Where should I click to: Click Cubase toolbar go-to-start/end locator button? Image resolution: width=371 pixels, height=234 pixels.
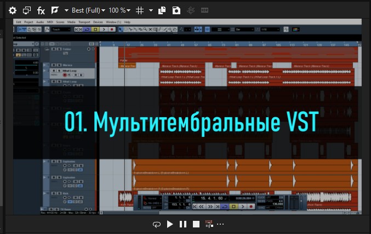pyautogui.click(x=78, y=30)
